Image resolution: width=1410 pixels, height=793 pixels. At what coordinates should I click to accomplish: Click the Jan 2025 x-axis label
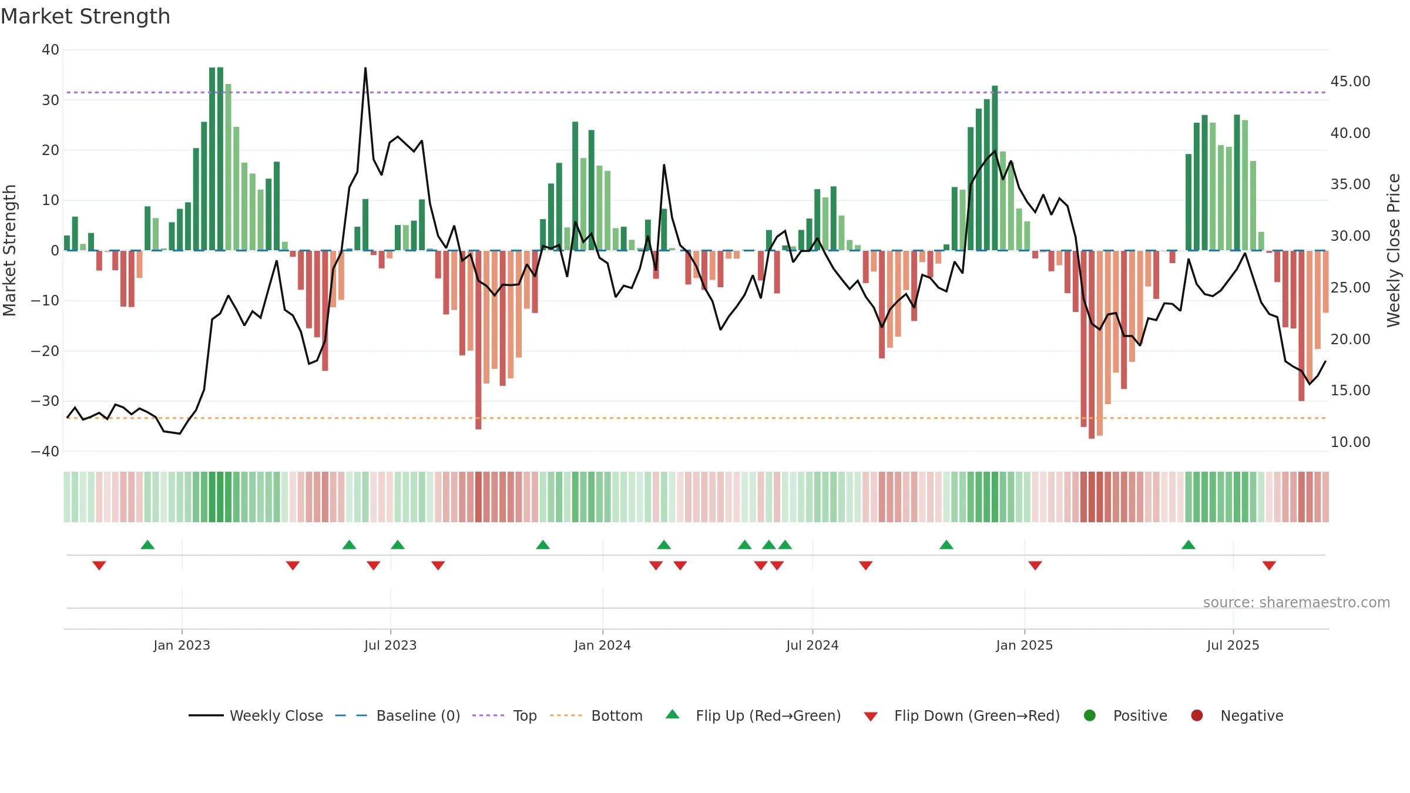1025,645
